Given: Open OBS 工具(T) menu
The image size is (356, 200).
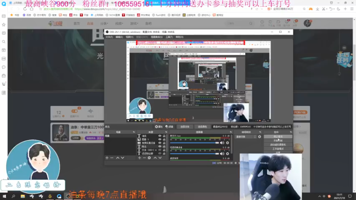Looking at the screenshot, I should point(169,37).
